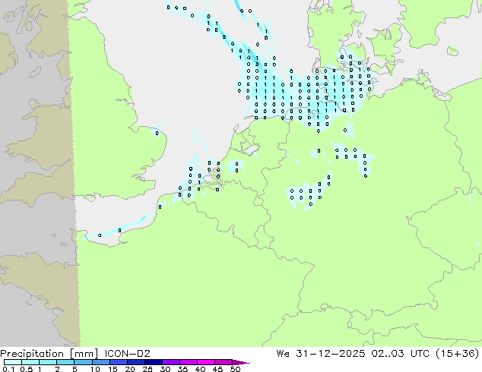Click the '45' legend scale label
Image resolution: width=482 pixels, height=372 pixels.
[217, 369]
